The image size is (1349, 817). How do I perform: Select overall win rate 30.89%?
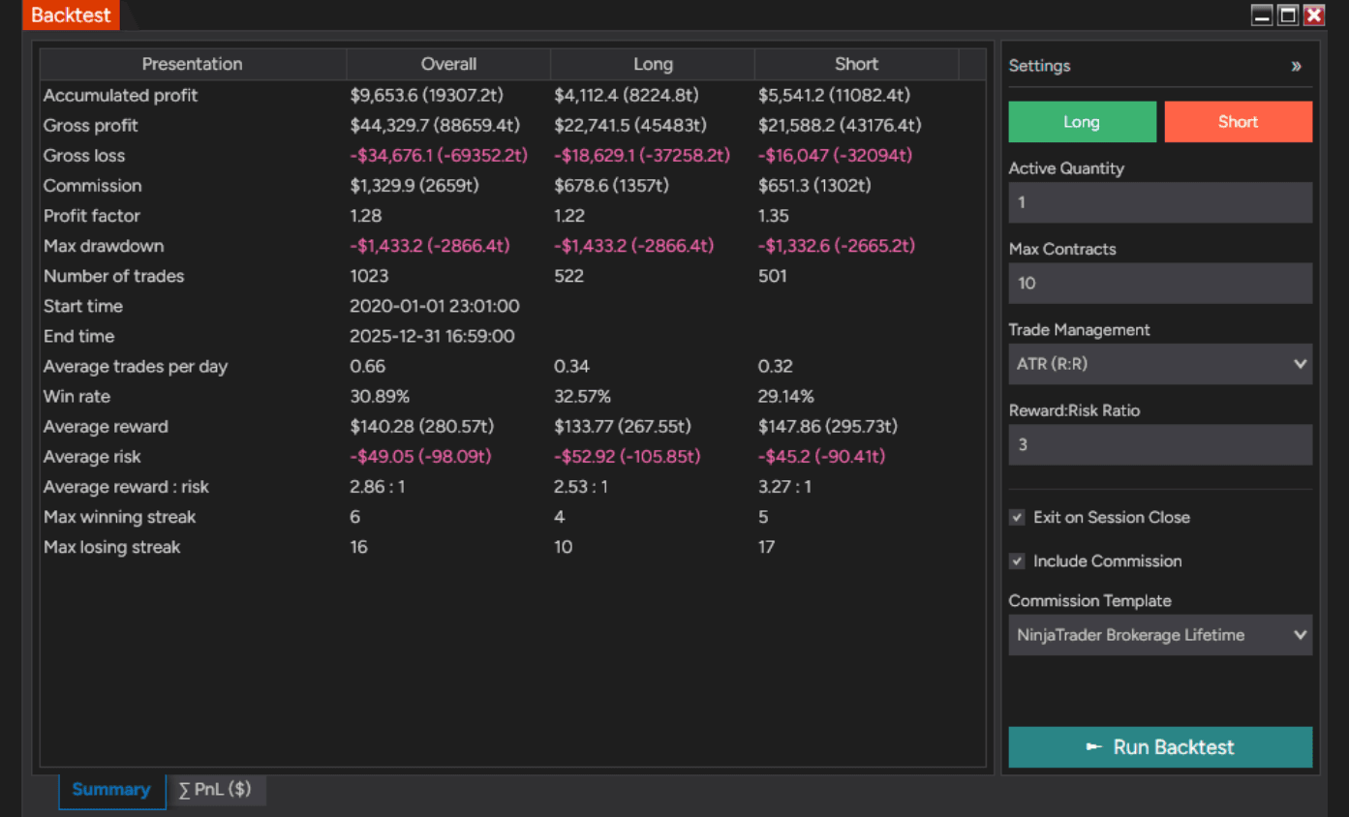pos(380,397)
